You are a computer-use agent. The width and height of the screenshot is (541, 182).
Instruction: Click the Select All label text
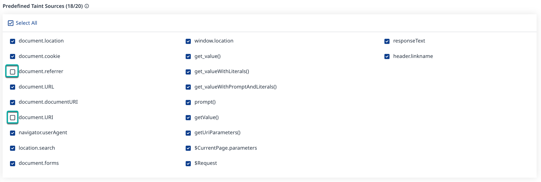[x=26, y=23]
